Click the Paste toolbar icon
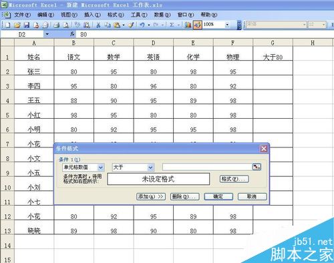This screenshot has width=334, height=263. [117, 25]
